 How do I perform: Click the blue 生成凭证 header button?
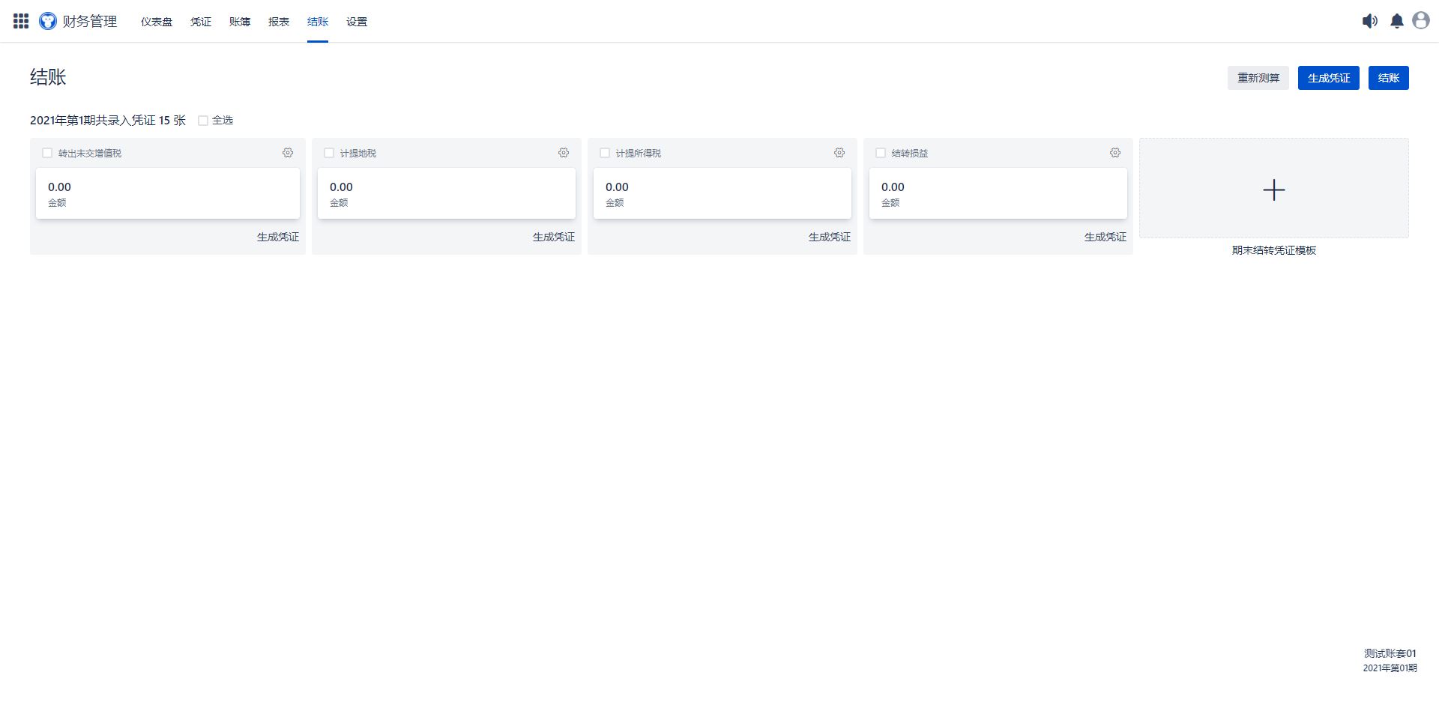point(1329,78)
